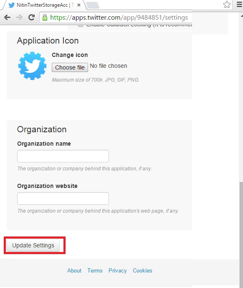The image size is (243, 288).
Task: Click the browser back arrow
Action: (x=8, y=18)
